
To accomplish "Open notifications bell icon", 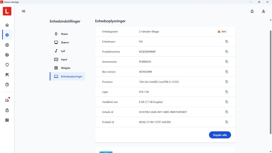I will coord(252,11).
